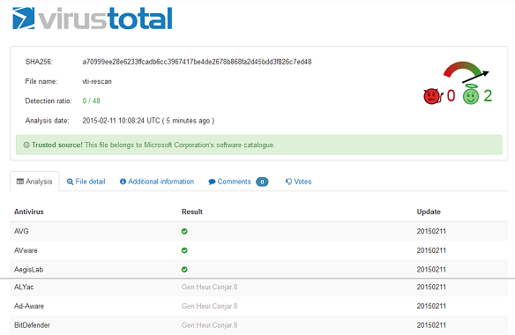Image resolution: width=515 pixels, height=335 pixels.
Task: Click AegisLab green clean checkmark icon
Action: tap(184, 269)
